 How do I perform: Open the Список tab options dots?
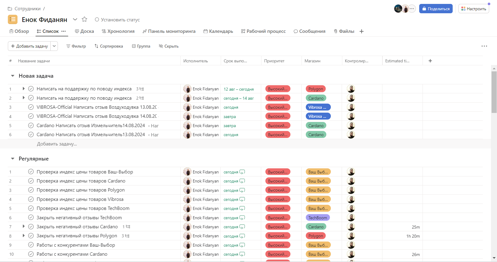(64, 31)
